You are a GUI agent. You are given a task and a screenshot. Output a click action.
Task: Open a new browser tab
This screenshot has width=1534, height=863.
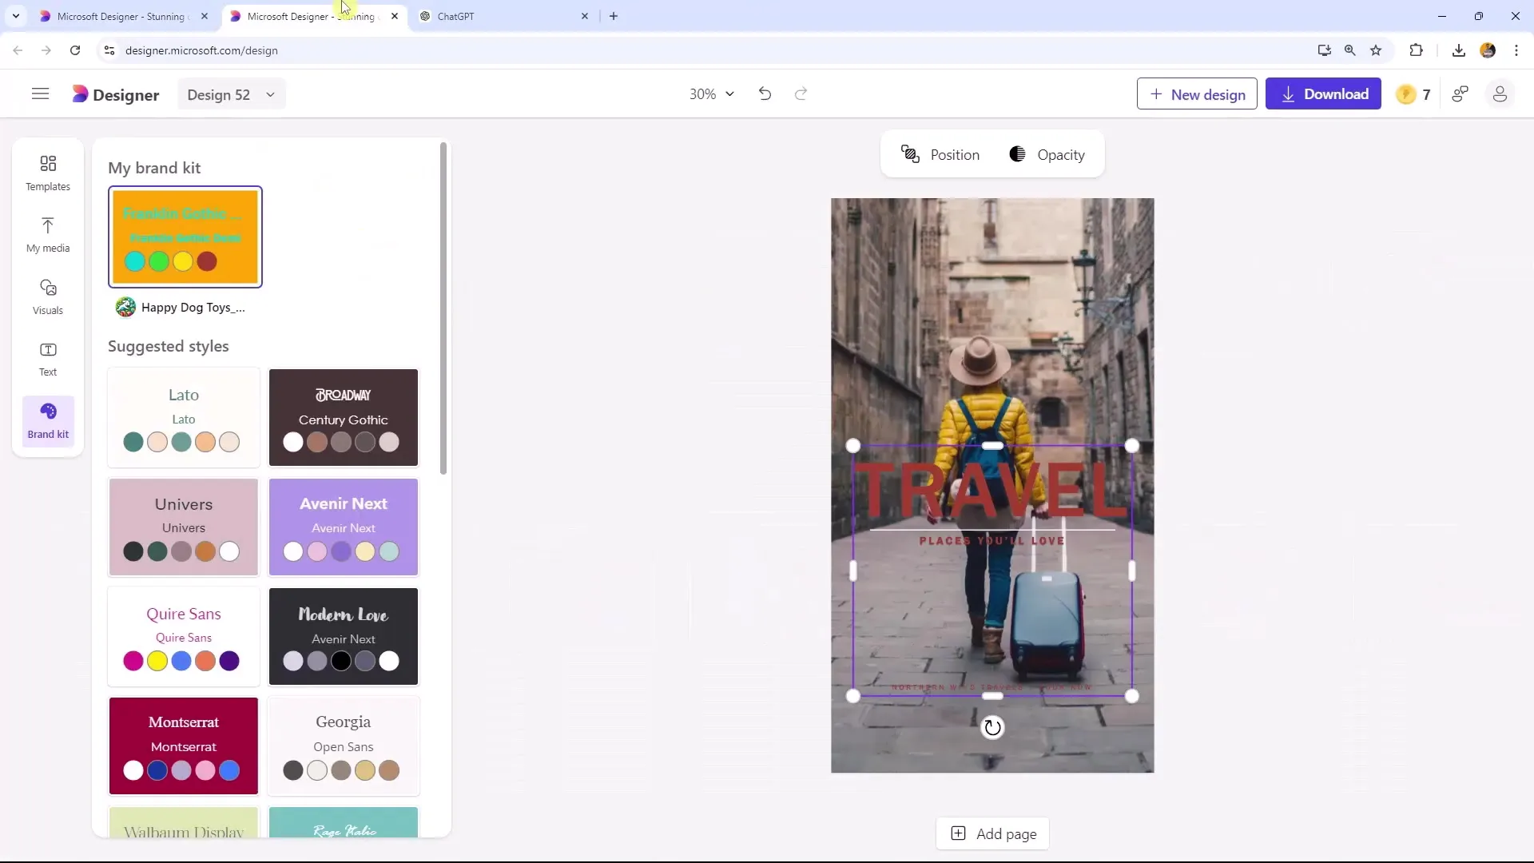pos(614,16)
